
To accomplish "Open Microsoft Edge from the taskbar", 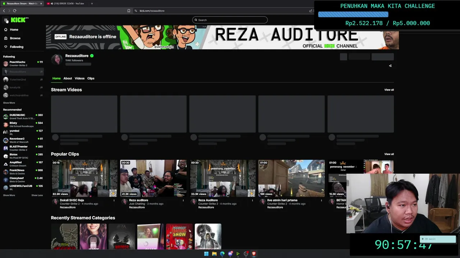I will (x=222, y=254).
